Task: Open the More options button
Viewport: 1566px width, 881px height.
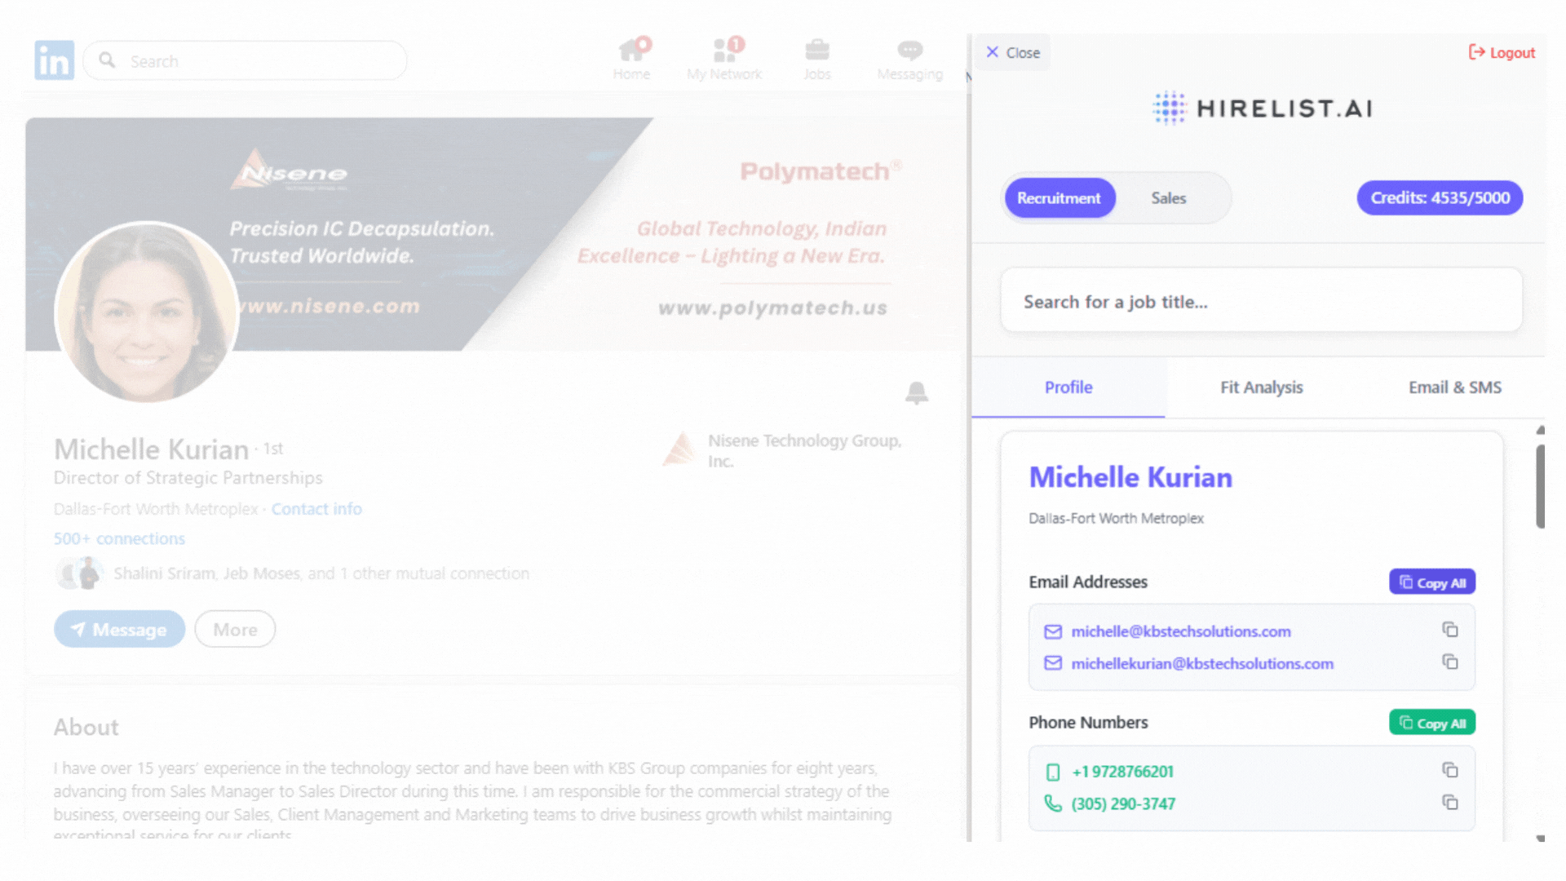Action: [235, 630]
